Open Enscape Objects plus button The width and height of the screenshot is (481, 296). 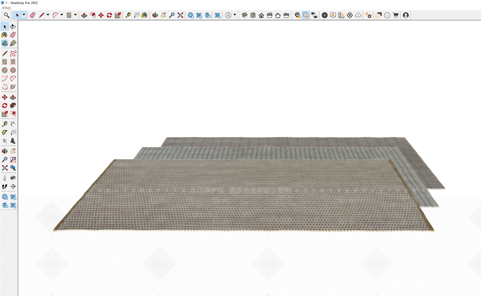tap(325, 15)
